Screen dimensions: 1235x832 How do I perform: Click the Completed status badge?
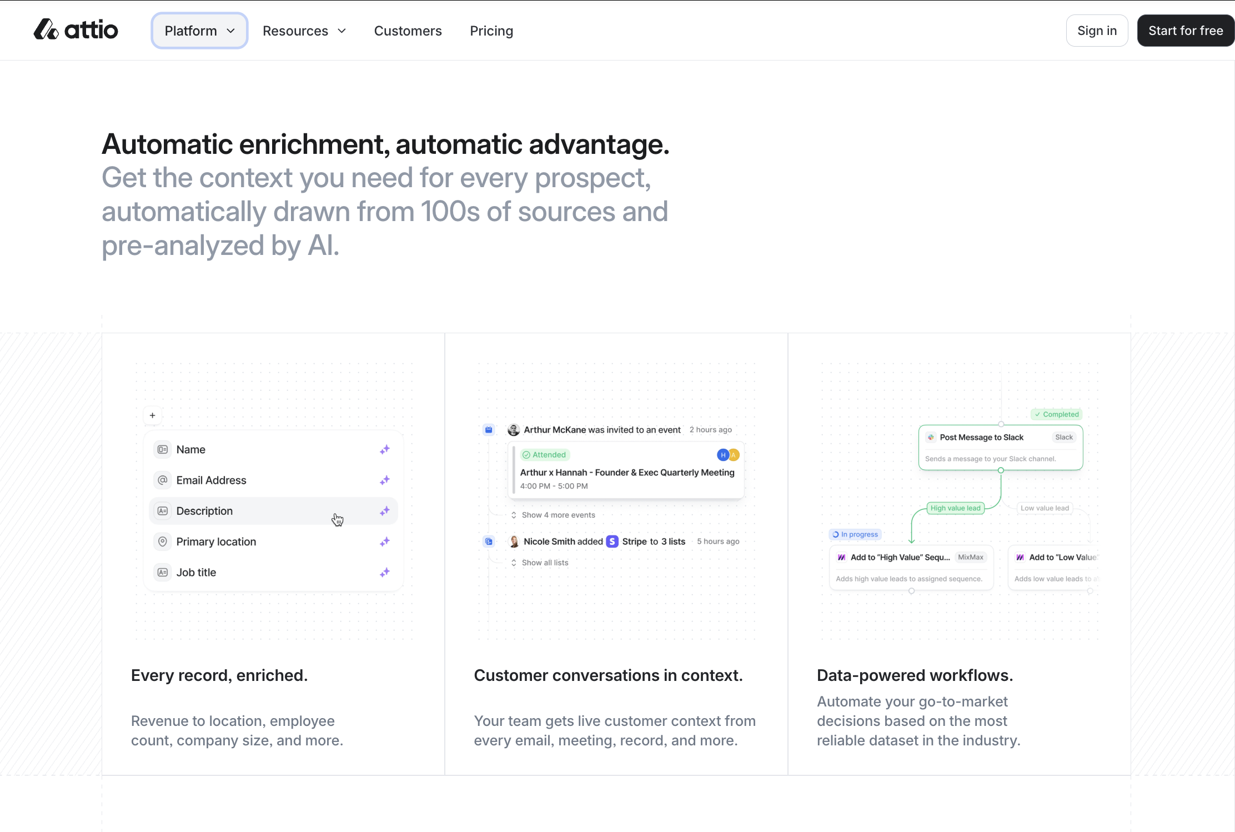pyautogui.click(x=1056, y=414)
